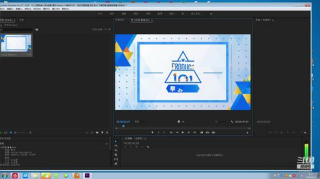
Task: Switch Project panel to Icon View
Action: [11, 132]
